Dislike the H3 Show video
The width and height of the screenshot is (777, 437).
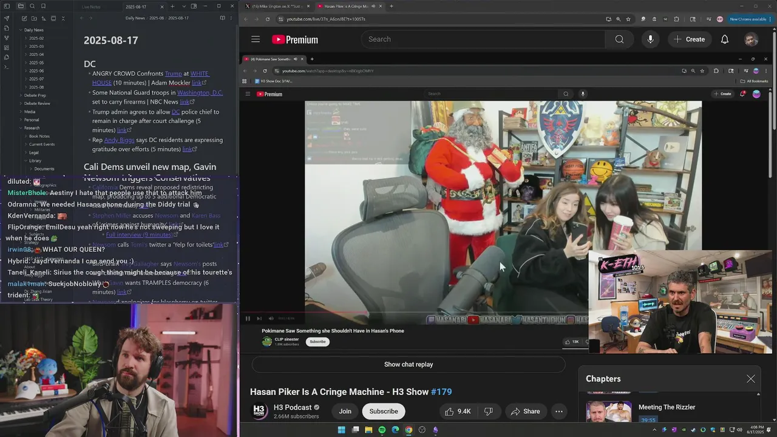click(489, 412)
